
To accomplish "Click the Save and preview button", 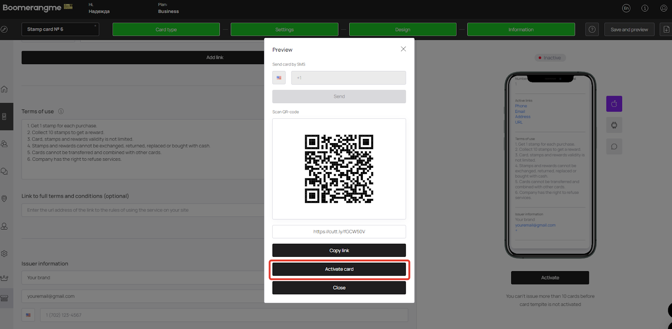I will [629, 29].
